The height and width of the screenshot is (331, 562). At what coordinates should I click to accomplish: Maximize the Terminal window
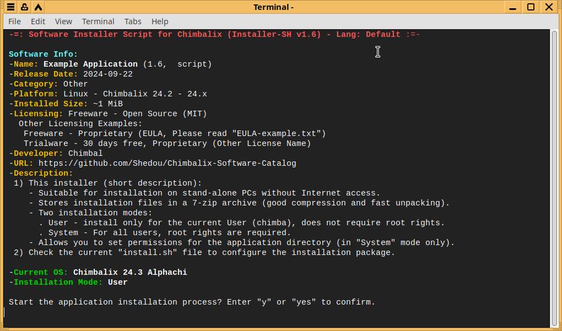click(531, 7)
